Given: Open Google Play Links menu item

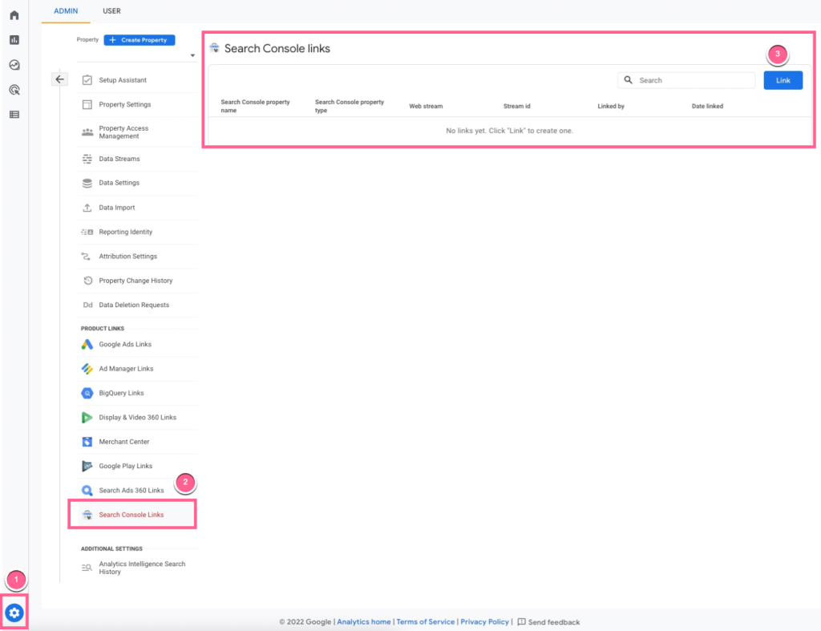Looking at the screenshot, I should click(x=137, y=466).
